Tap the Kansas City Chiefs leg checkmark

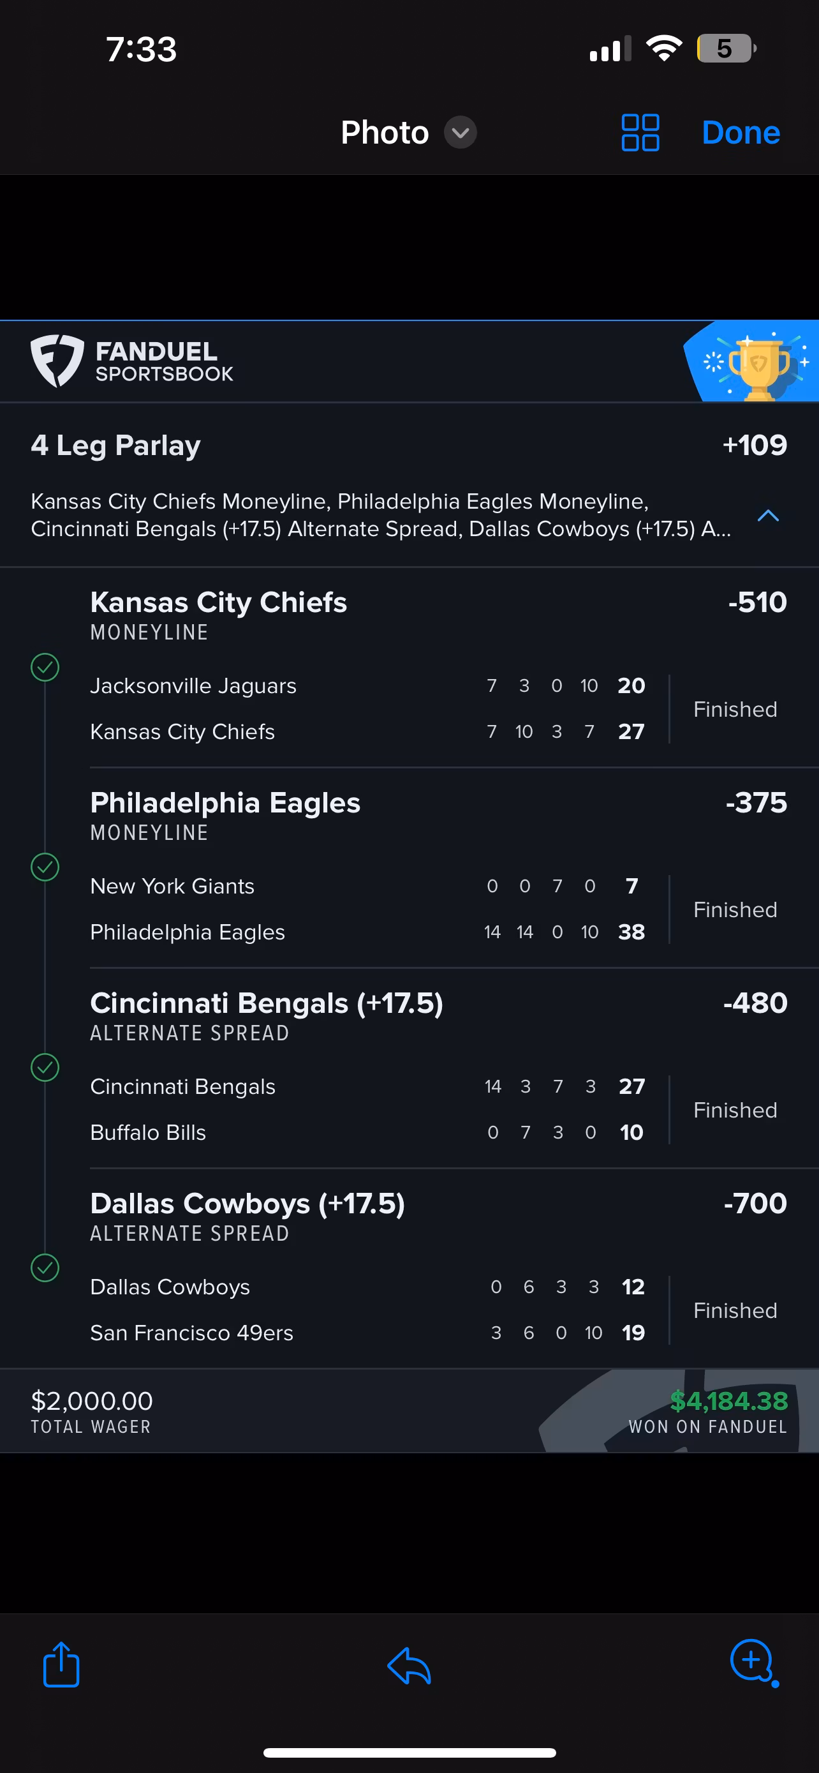pyautogui.click(x=45, y=667)
